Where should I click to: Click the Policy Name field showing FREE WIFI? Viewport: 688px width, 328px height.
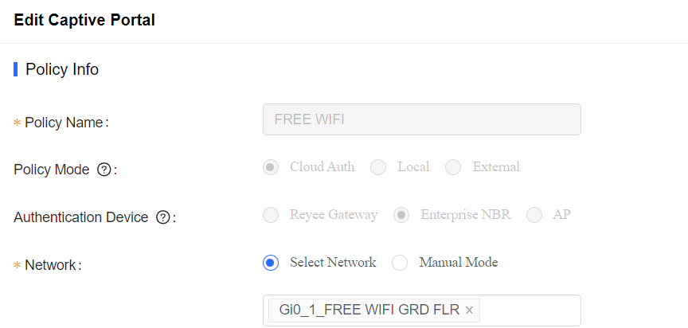[x=422, y=119]
